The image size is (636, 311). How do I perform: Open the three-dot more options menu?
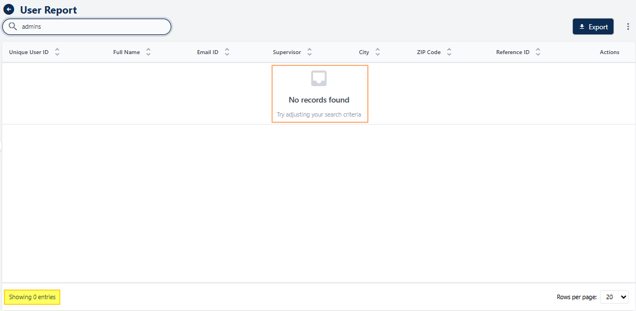click(x=628, y=26)
